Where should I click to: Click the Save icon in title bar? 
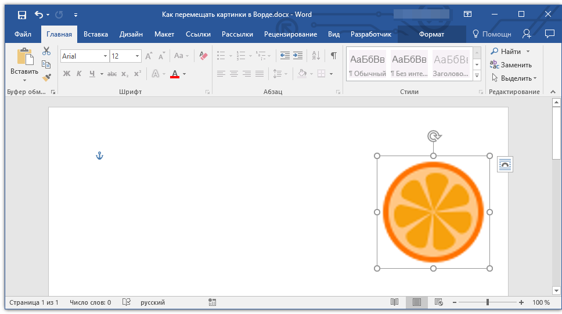[x=22, y=15]
